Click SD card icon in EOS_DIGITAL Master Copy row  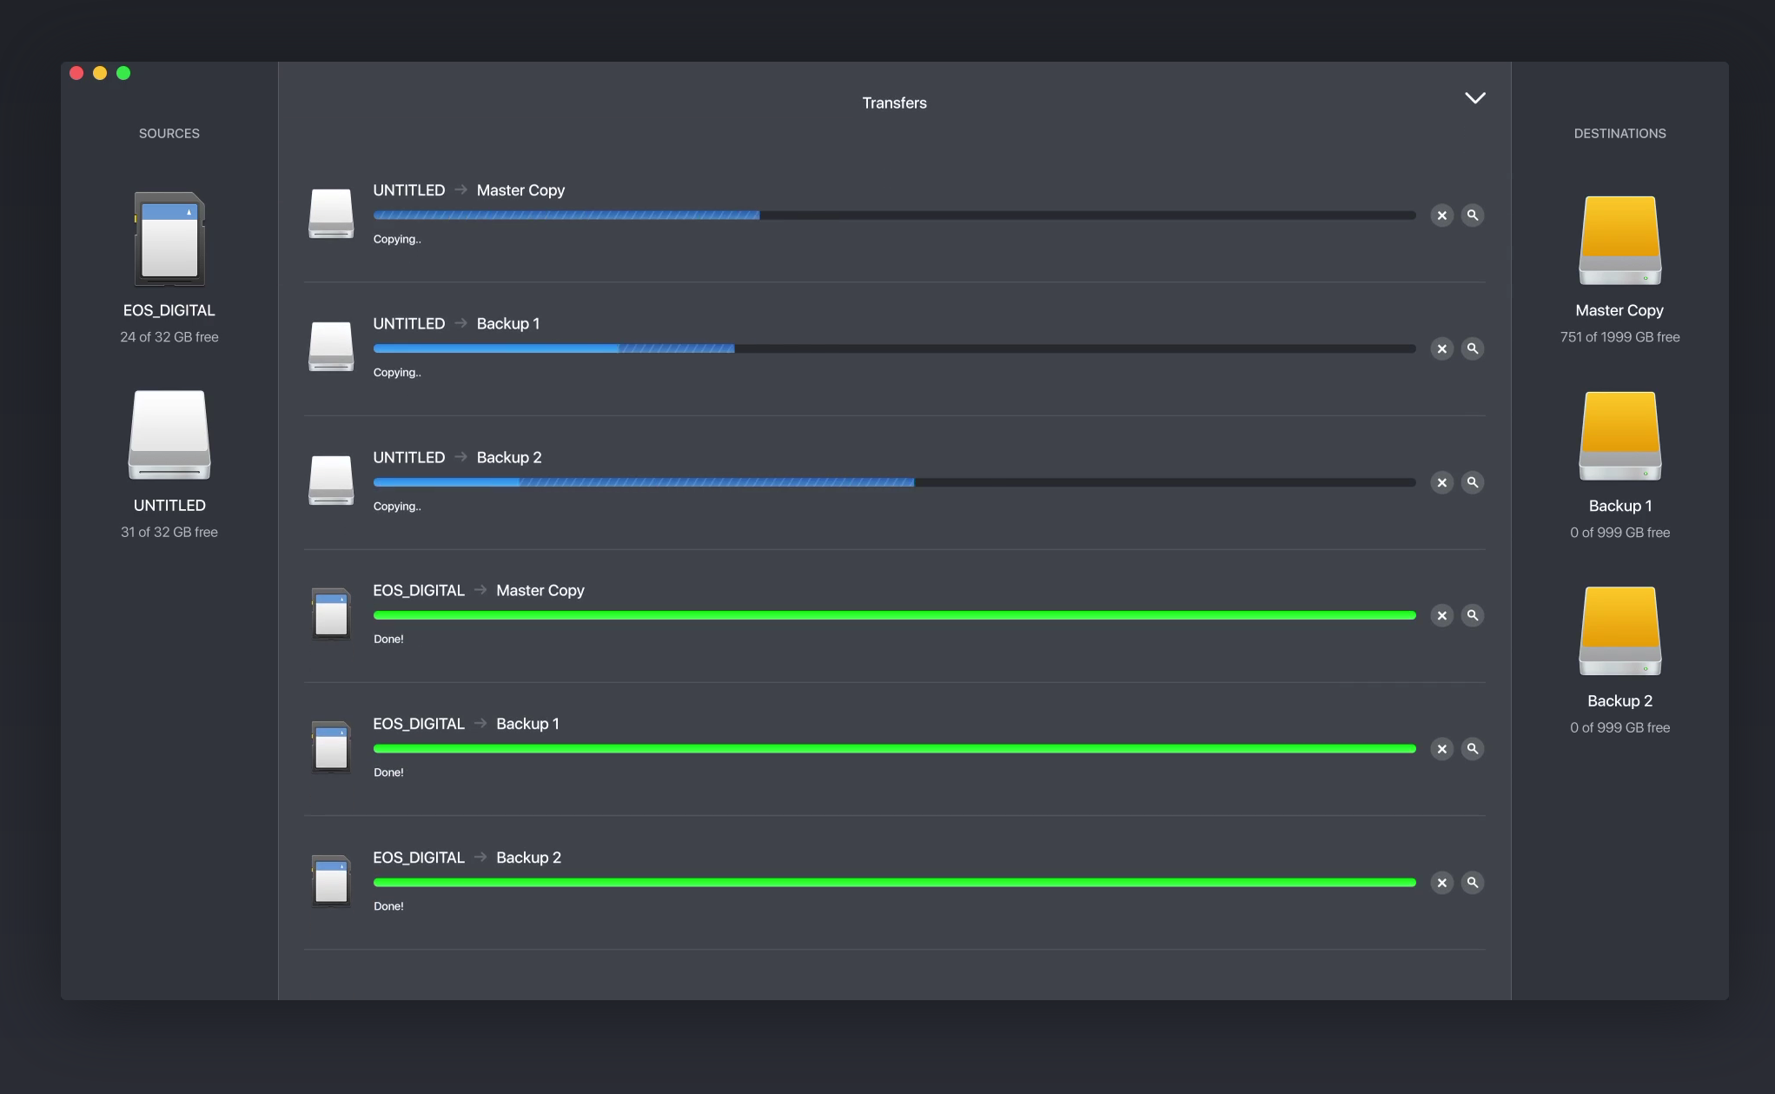pyautogui.click(x=331, y=613)
